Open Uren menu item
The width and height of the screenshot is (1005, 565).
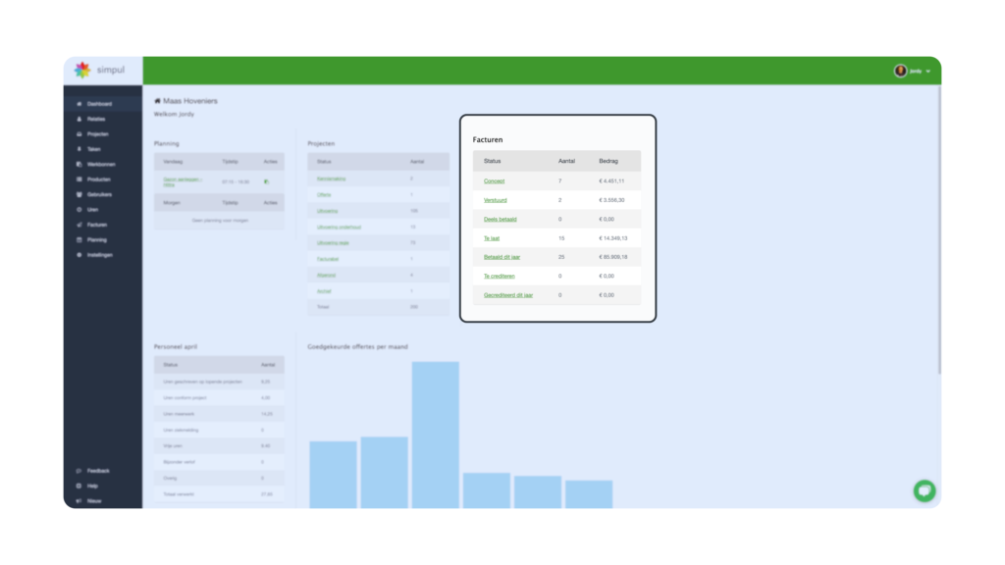pyautogui.click(x=93, y=210)
